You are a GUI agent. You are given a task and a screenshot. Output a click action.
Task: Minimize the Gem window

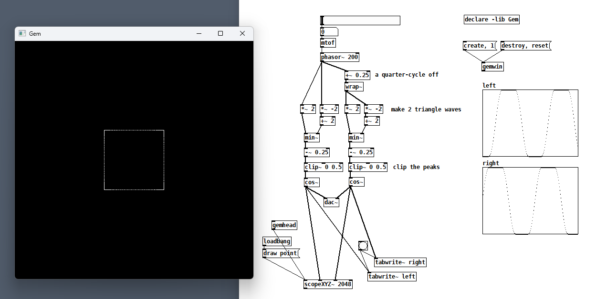[199, 33]
